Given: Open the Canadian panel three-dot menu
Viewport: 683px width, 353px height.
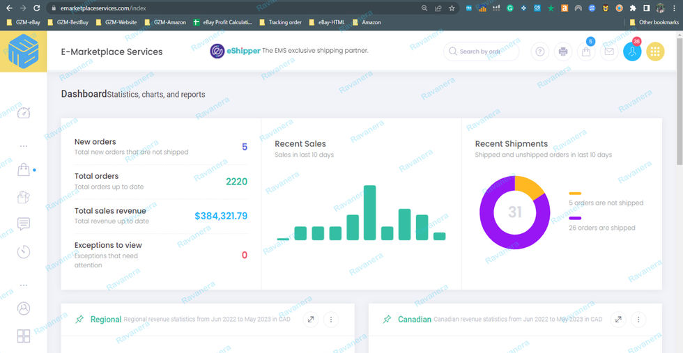Looking at the screenshot, I should point(638,320).
